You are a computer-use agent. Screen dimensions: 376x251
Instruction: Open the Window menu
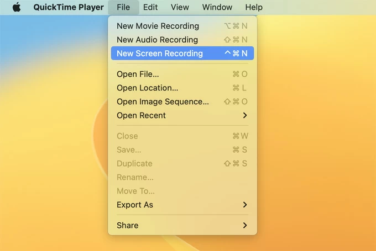tap(217, 7)
